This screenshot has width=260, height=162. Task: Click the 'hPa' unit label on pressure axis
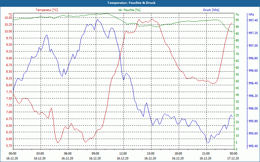pos(251,15)
